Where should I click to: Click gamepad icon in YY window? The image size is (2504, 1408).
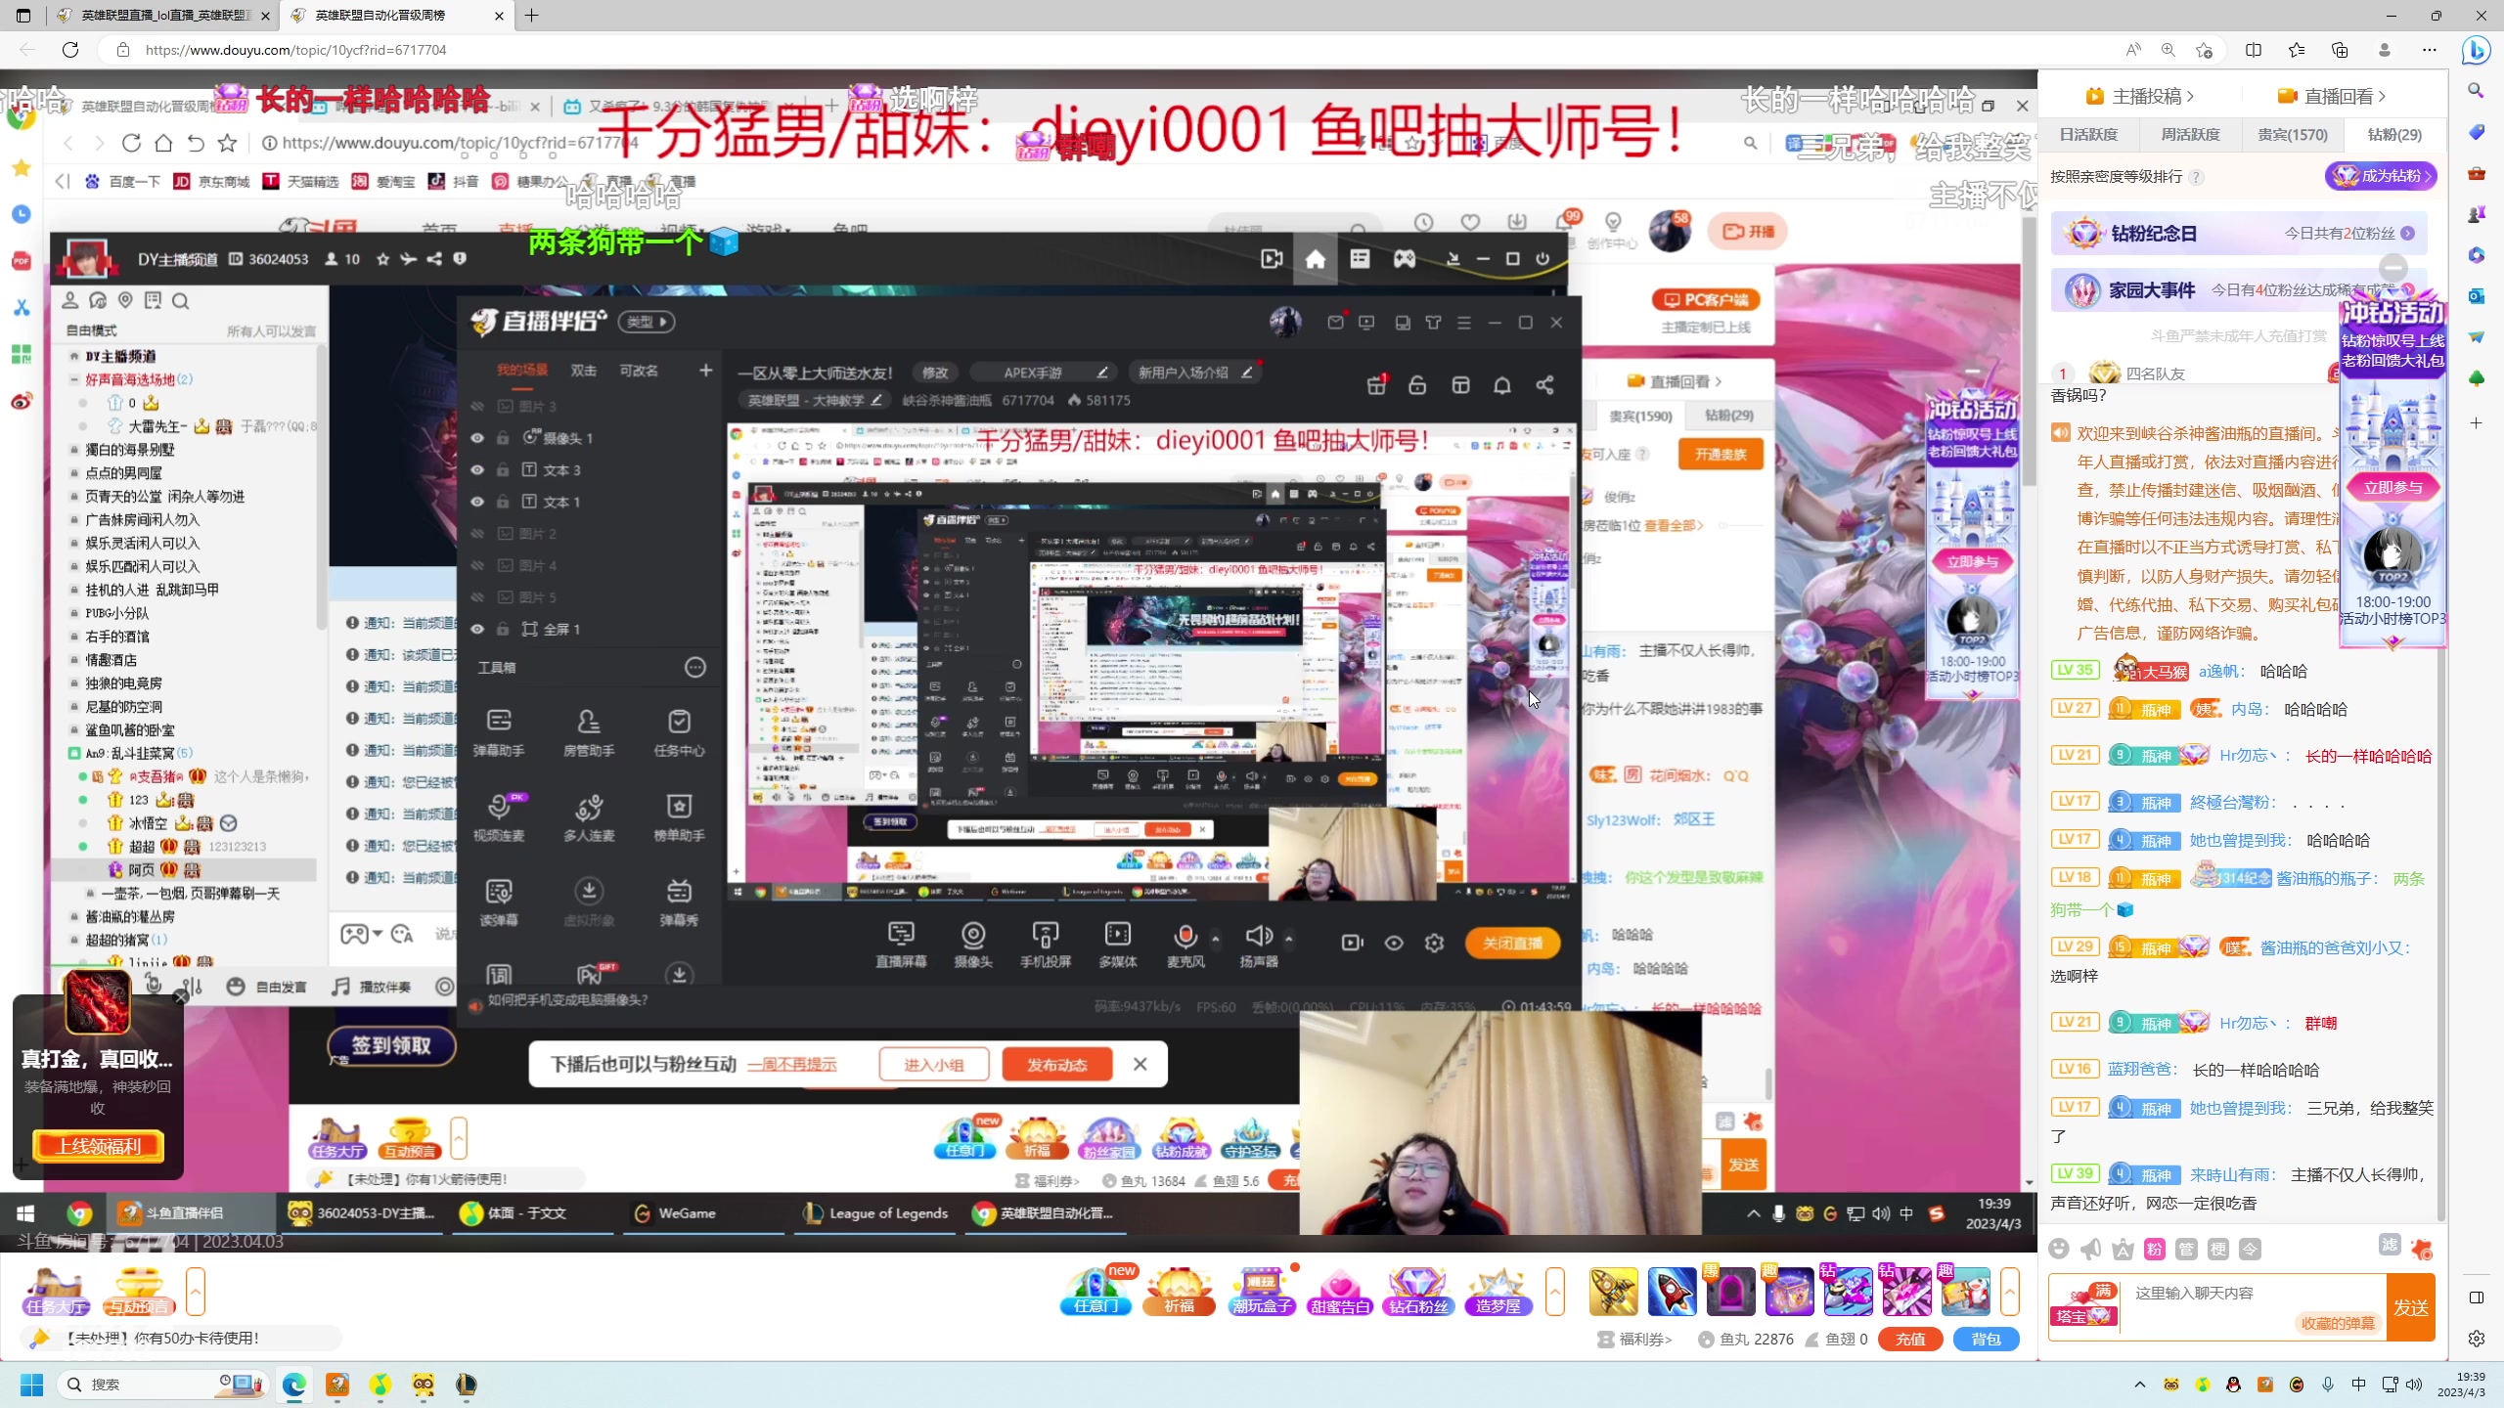pyautogui.click(x=1405, y=259)
